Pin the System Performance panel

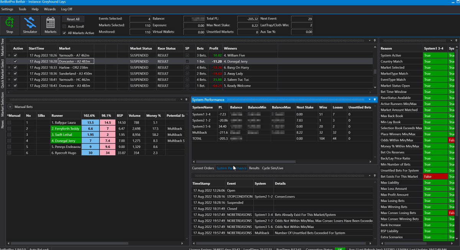(x=375, y=100)
